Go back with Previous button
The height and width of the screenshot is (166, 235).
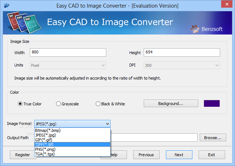[146, 155]
